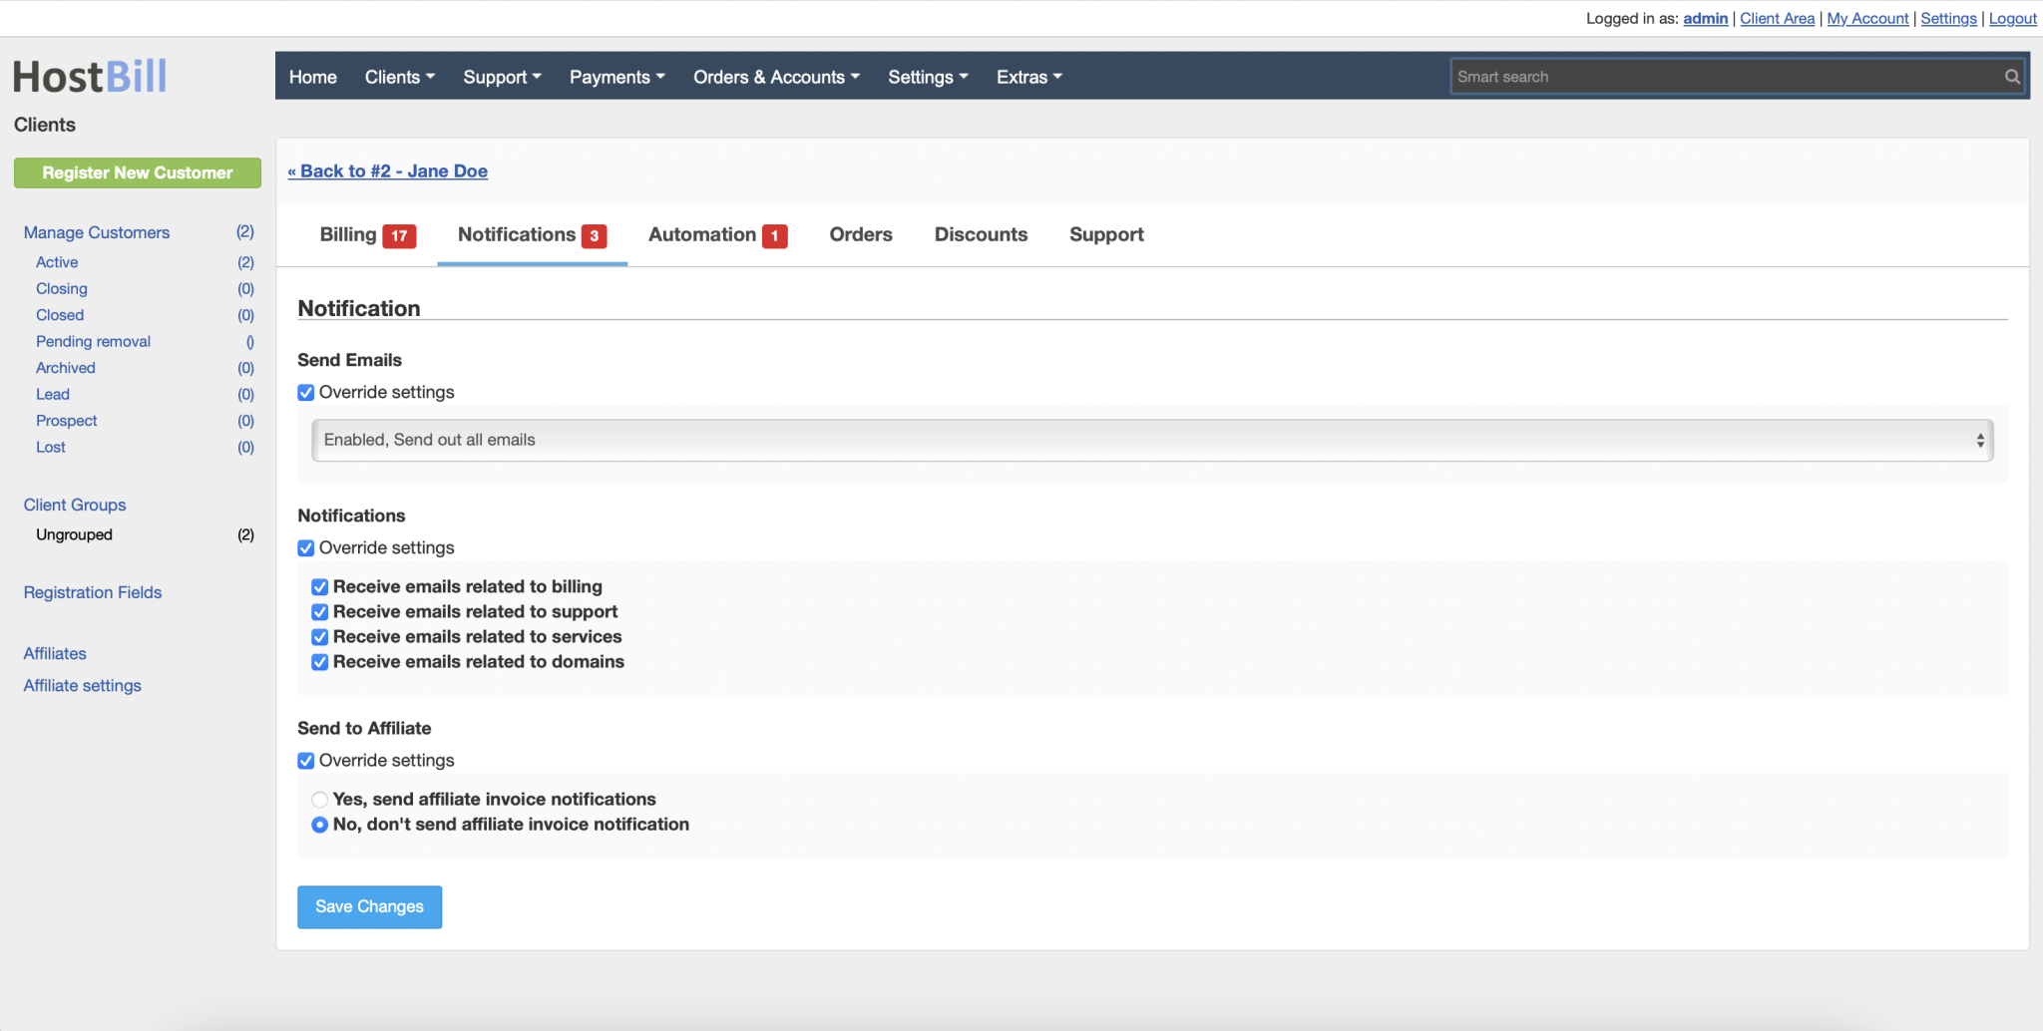Disable Override settings under Send to Affiliate
The width and height of the screenshot is (2043, 1031).
(306, 760)
